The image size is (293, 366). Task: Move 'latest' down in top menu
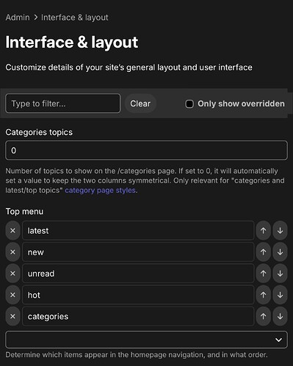pos(281,230)
